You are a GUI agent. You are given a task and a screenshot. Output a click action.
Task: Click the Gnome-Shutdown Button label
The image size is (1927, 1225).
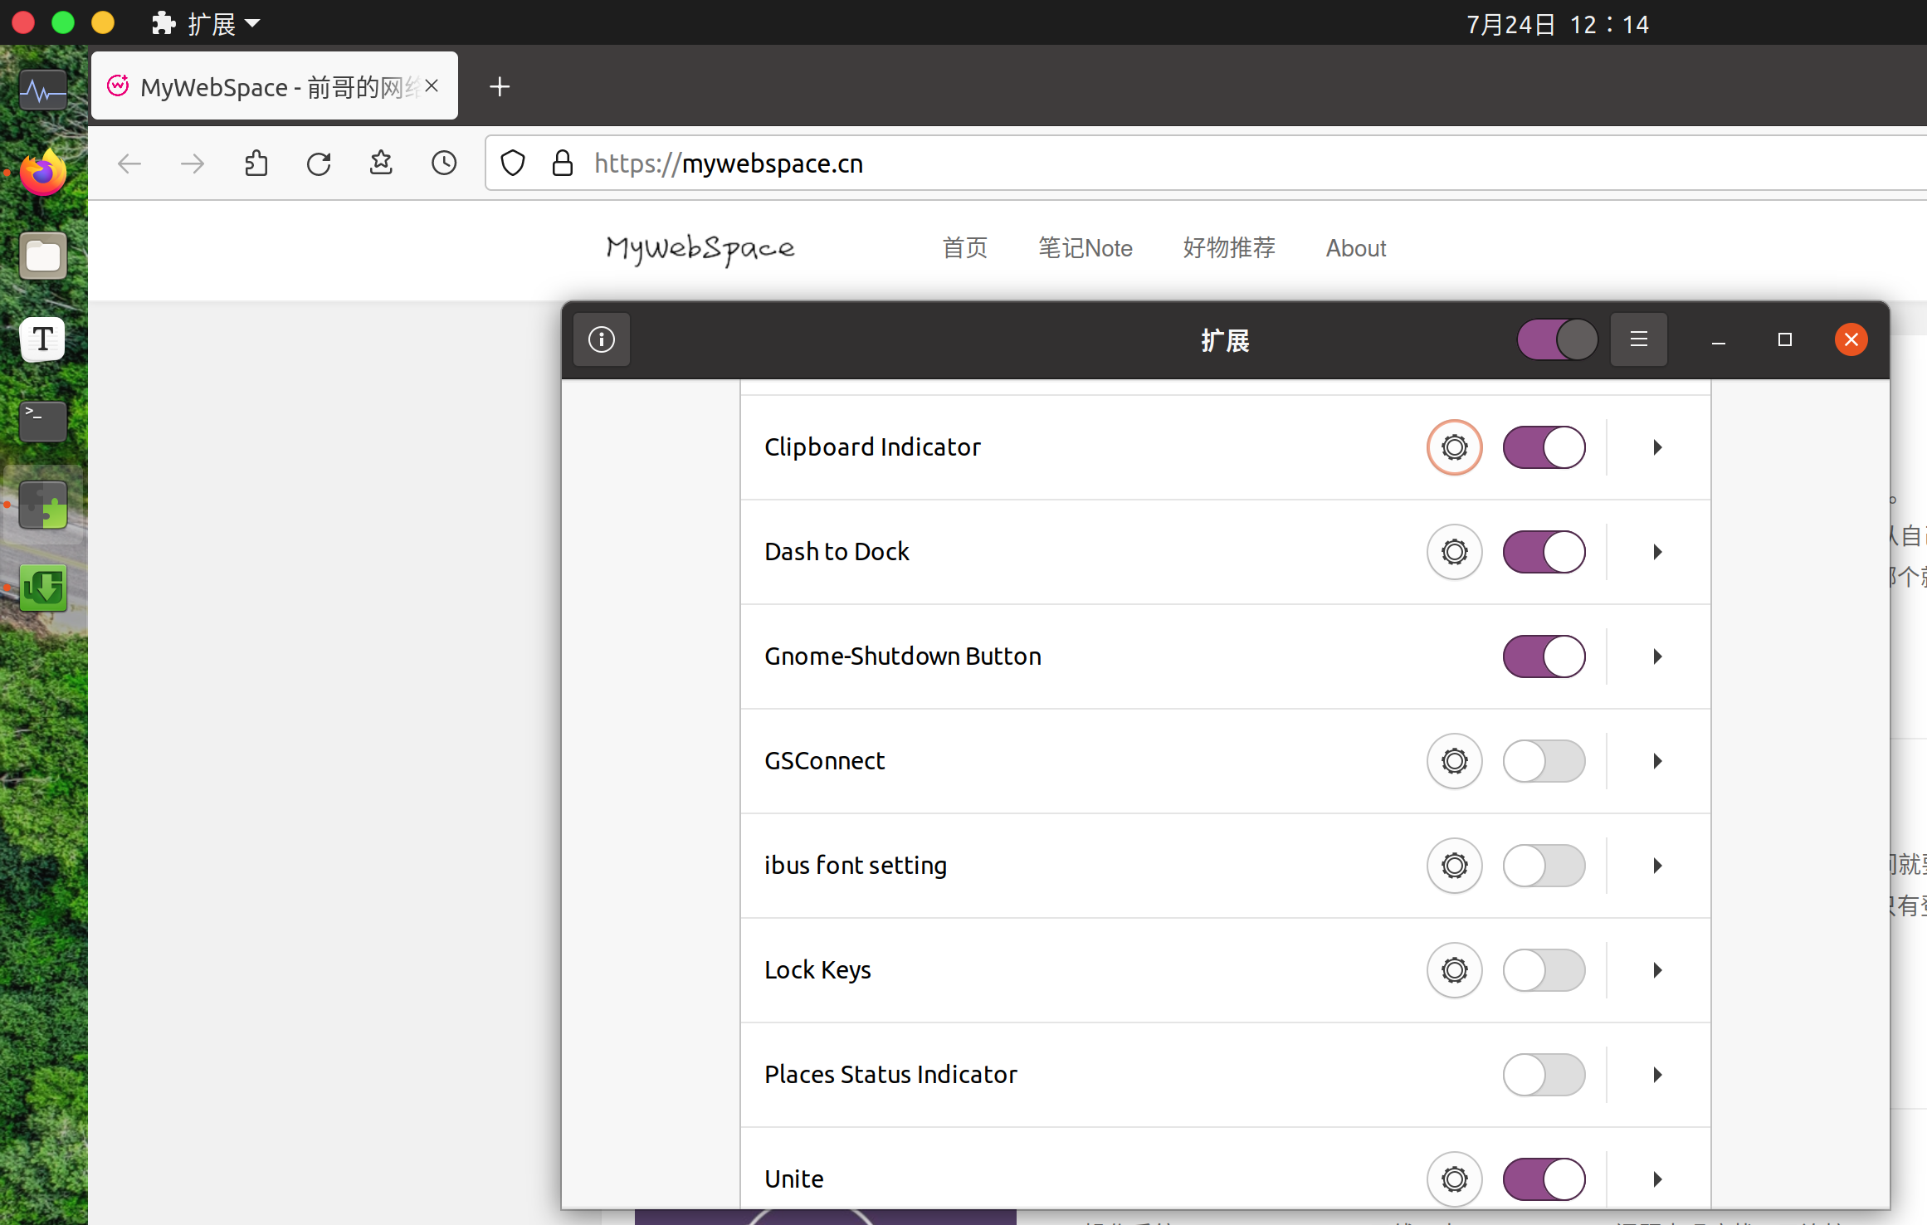[x=903, y=656]
